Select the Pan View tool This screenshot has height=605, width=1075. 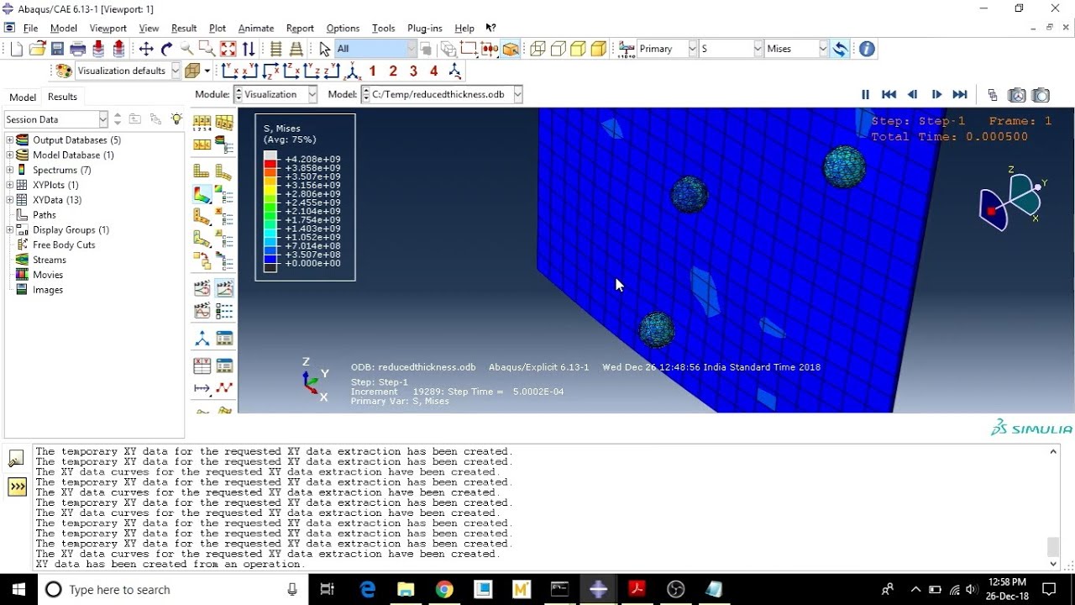(x=146, y=49)
